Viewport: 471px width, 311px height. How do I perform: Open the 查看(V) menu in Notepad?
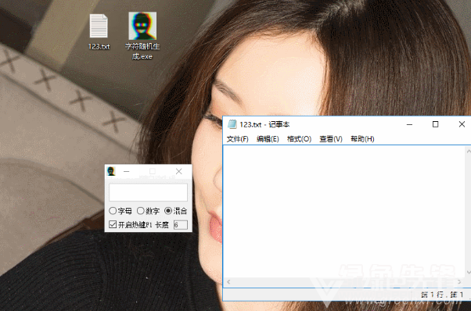331,139
